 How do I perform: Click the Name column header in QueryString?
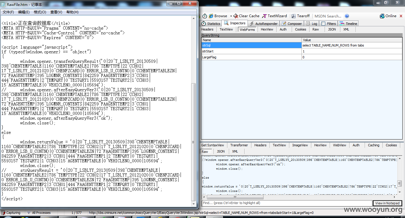point(251,40)
